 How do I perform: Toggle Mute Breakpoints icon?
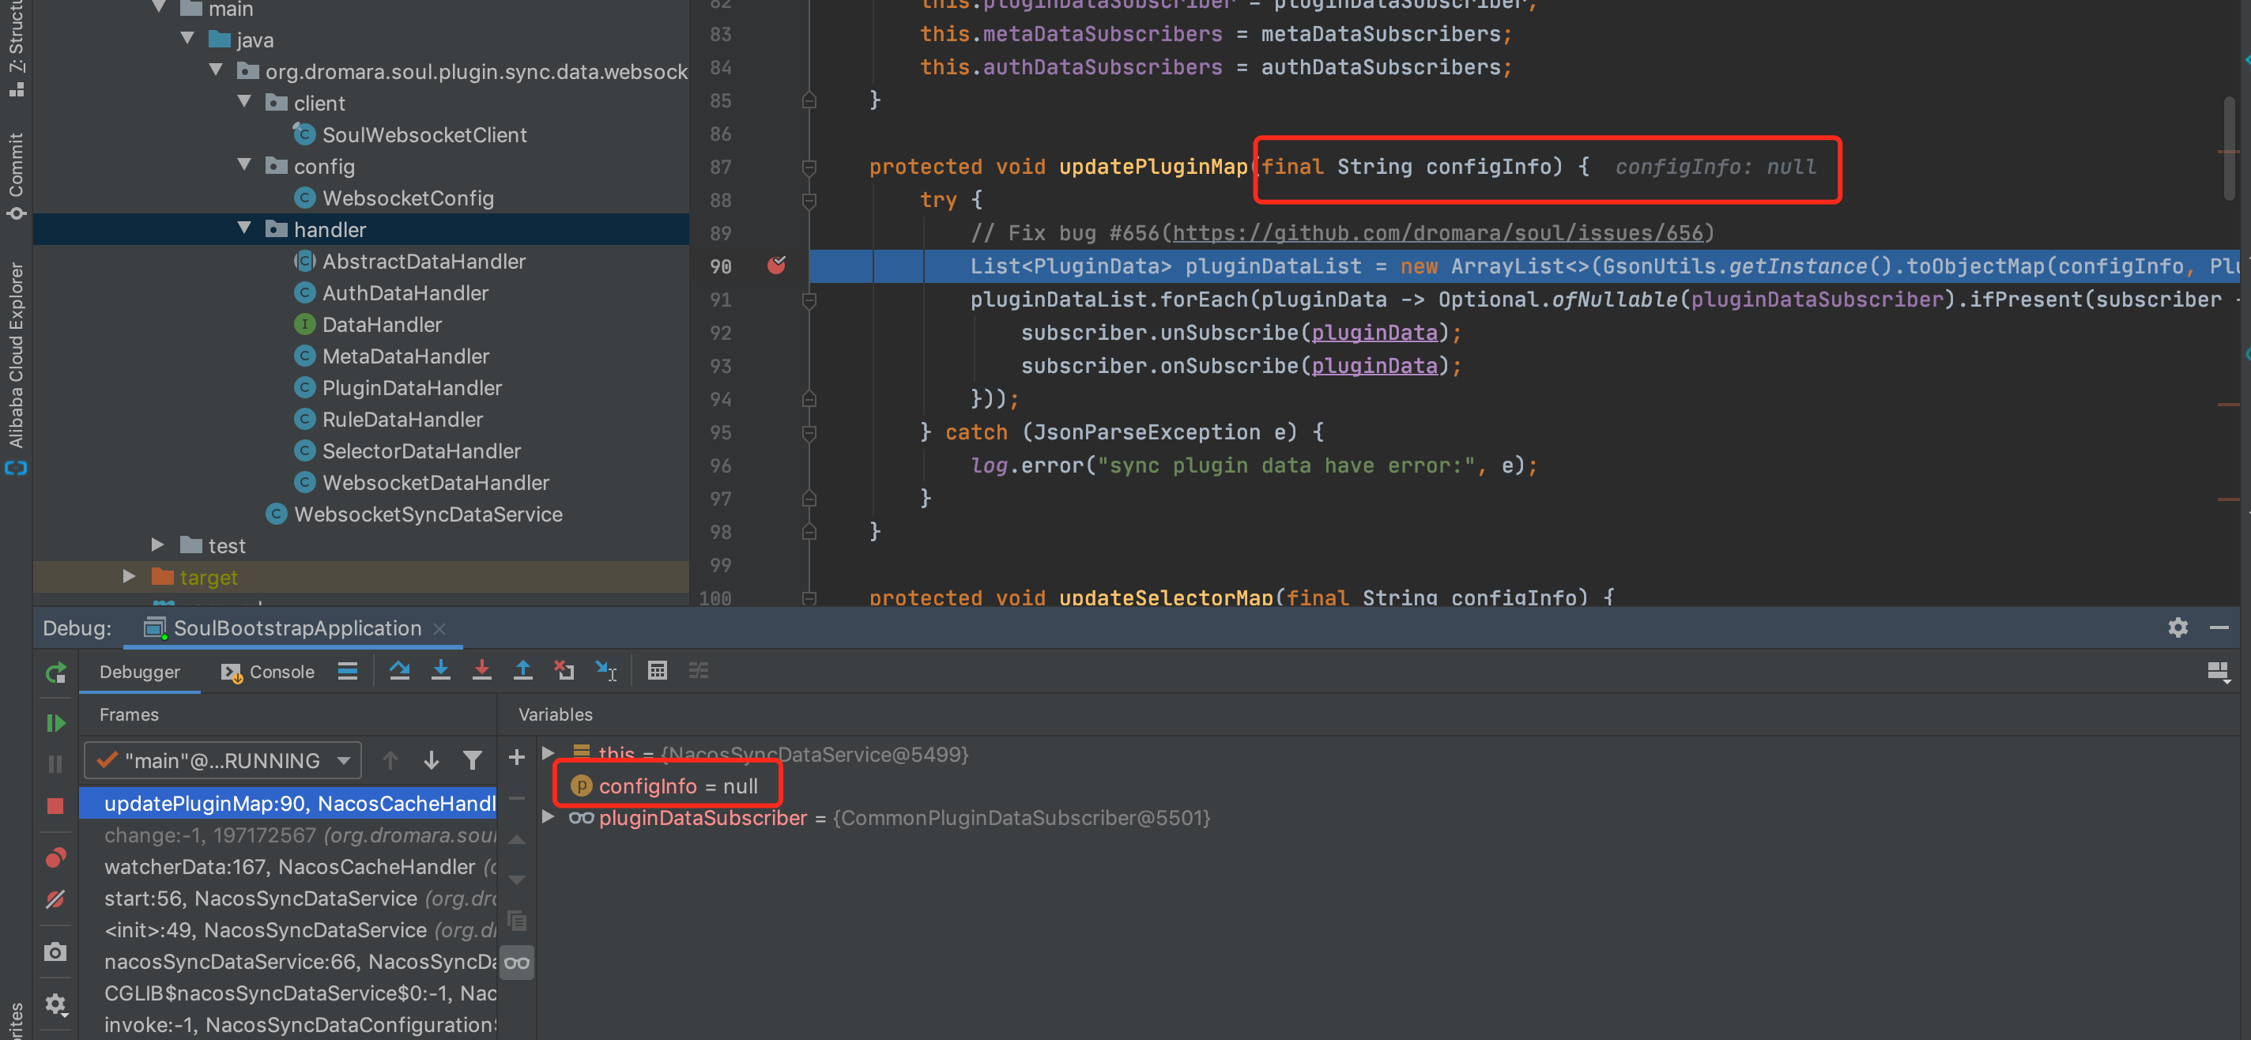pos(56,899)
